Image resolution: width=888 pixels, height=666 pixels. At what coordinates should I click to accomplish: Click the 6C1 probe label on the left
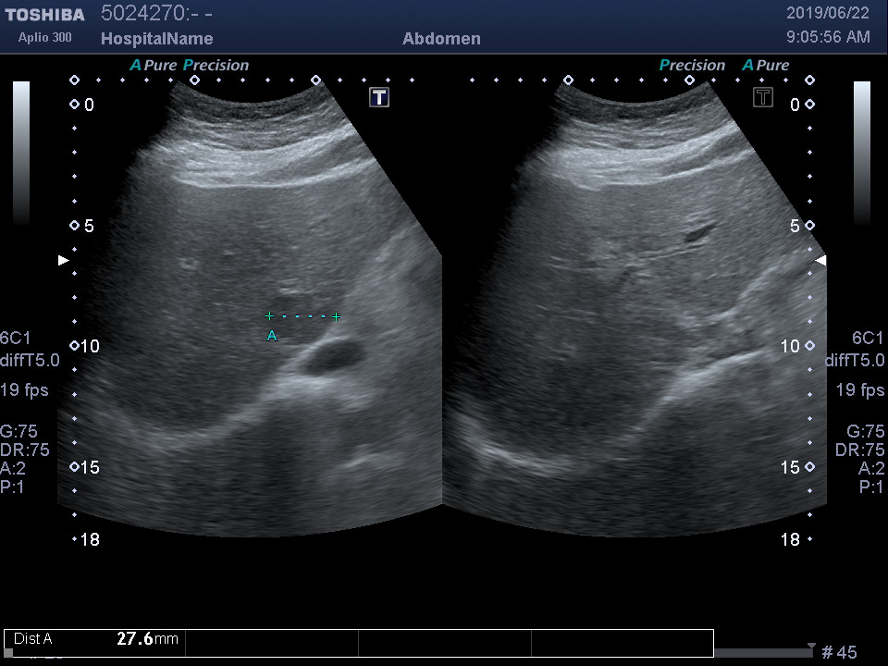click(x=15, y=339)
